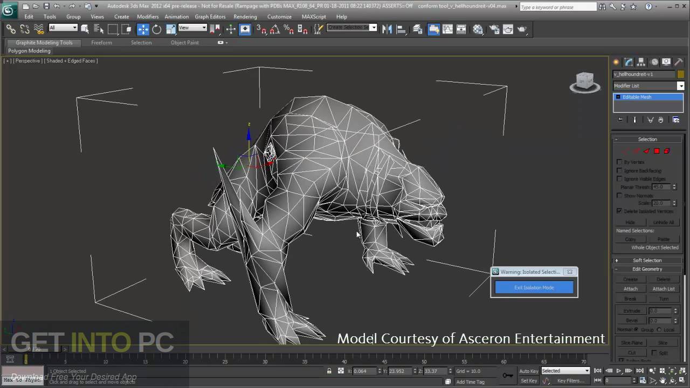Screen dimensions: 690x388
Task: Click the Align tool icon
Action: (401, 29)
